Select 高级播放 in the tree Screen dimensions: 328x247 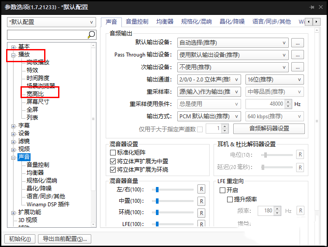[x=38, y=62]
